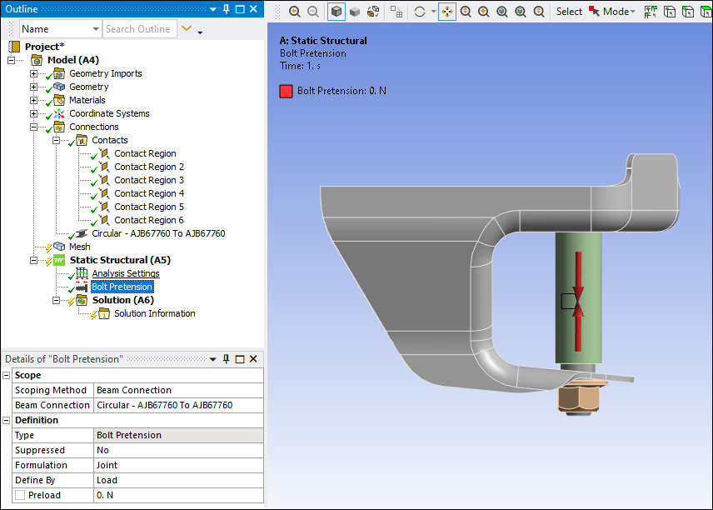Select Contact Region 3 in outline
Viewport: 713px width, 510px height.
pos(148,180)
